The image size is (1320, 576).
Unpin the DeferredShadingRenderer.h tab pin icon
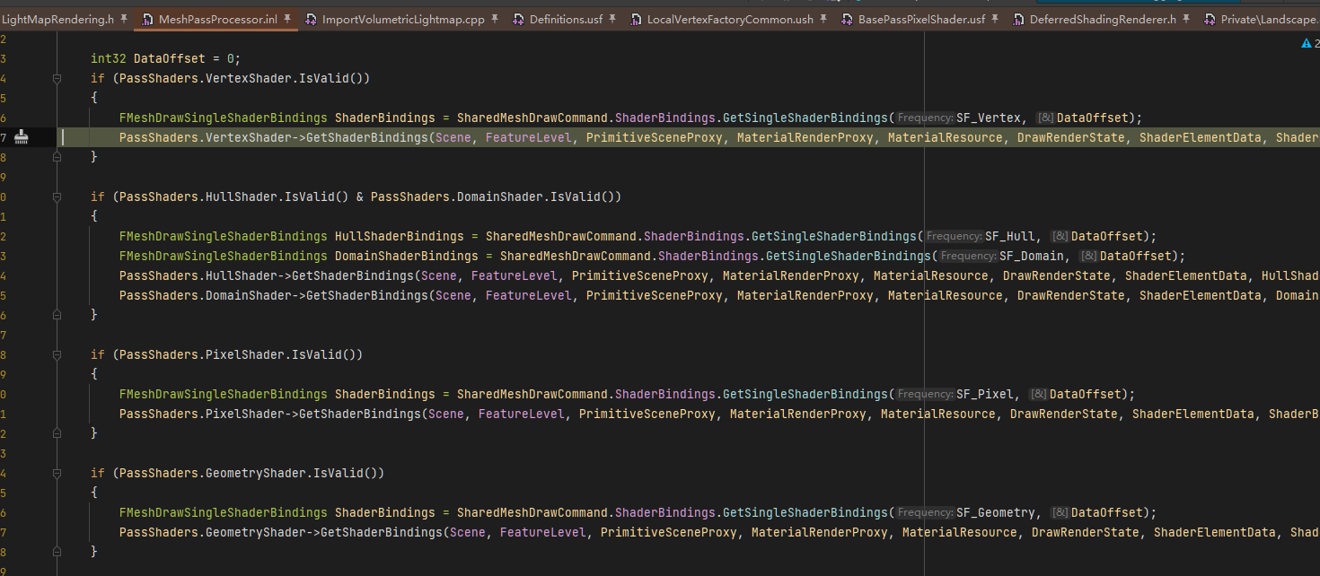coord(1186,19)
